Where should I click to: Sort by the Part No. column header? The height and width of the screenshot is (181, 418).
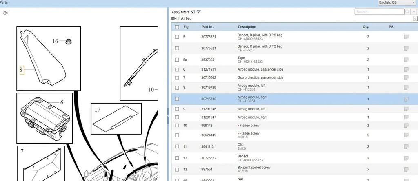point(208,27)
